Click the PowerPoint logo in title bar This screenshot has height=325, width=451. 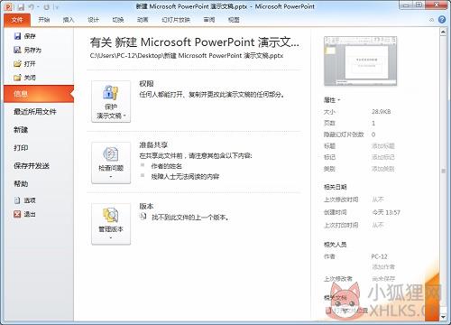click(x=8, y=6)
